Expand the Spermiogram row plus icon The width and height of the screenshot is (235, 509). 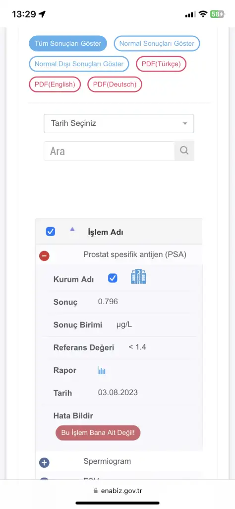(x=44, y=463)
